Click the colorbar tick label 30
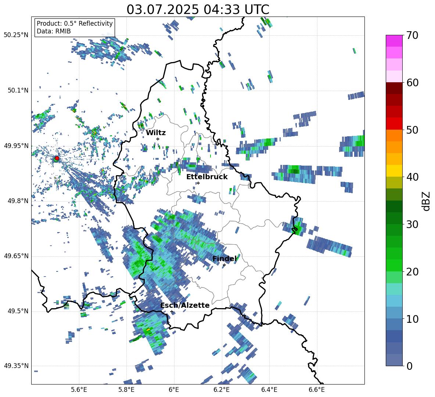The image size is (435, 397). (413, 224)
